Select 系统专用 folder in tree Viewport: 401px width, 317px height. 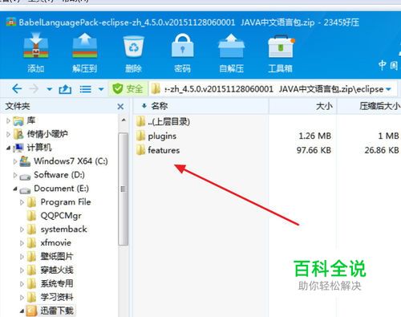click(57, 283)
